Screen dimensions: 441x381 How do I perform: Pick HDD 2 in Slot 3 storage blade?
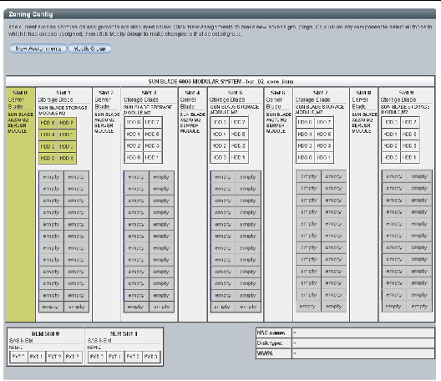(134, 145)
